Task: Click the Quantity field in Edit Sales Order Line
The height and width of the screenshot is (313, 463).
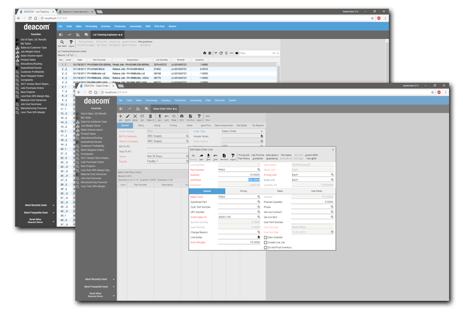Action: pos(239,175)
